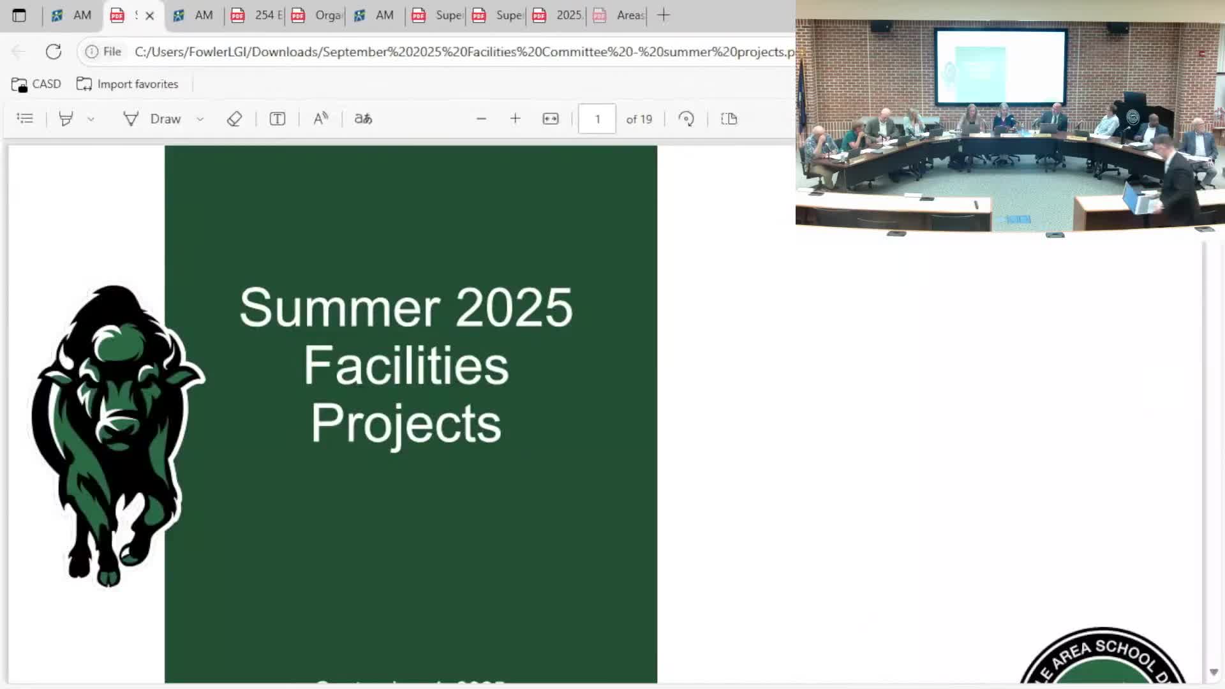Rotate the PDF page

[x=687, y=119]
